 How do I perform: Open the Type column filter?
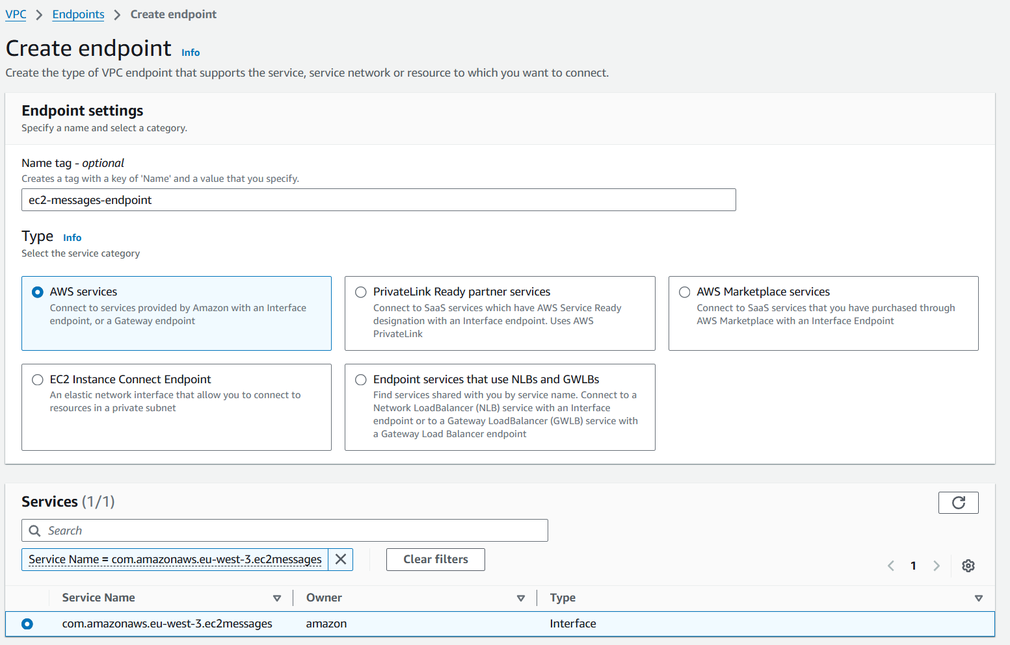(979, 597)
